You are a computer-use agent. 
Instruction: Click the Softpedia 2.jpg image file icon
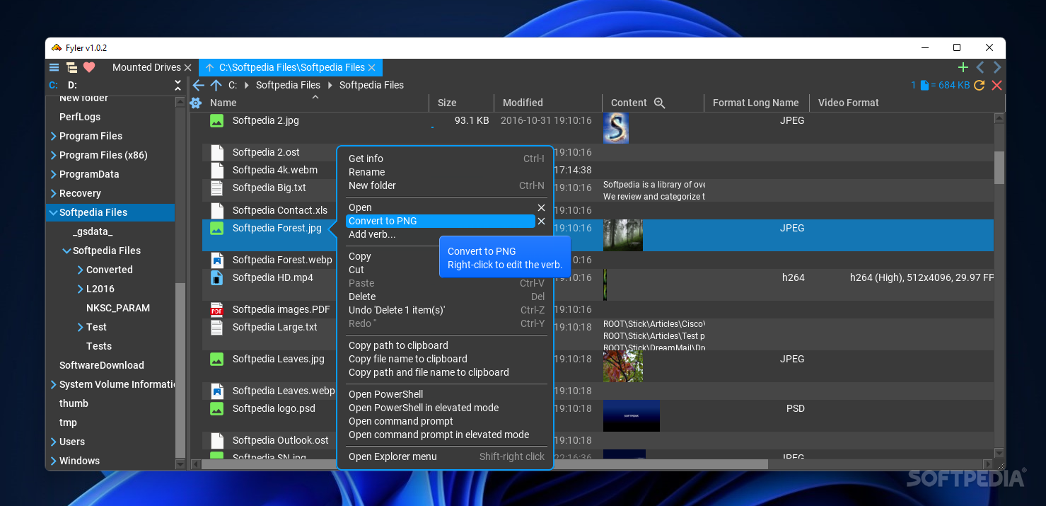pyautogui.click(x=217, y=120)
